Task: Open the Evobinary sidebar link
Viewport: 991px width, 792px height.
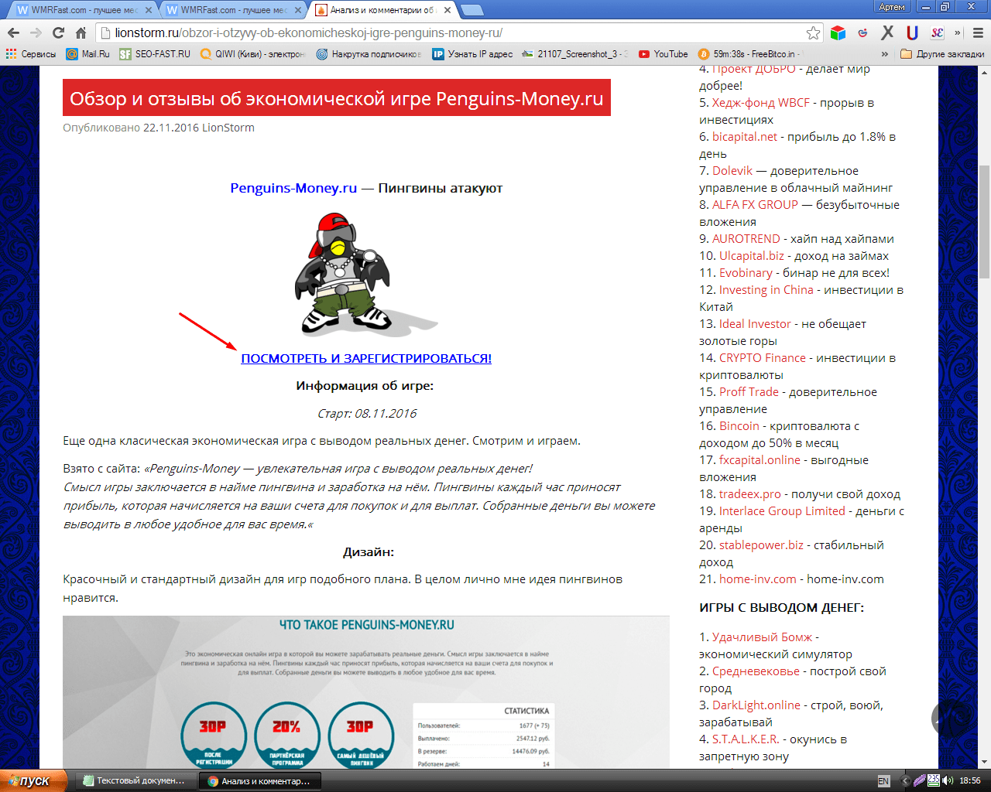Action: pos(746,272)
